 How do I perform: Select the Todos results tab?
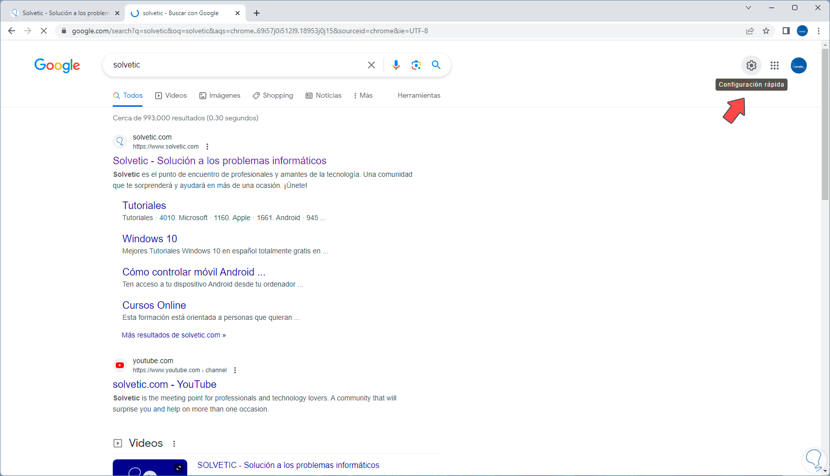tap(128, 96)
